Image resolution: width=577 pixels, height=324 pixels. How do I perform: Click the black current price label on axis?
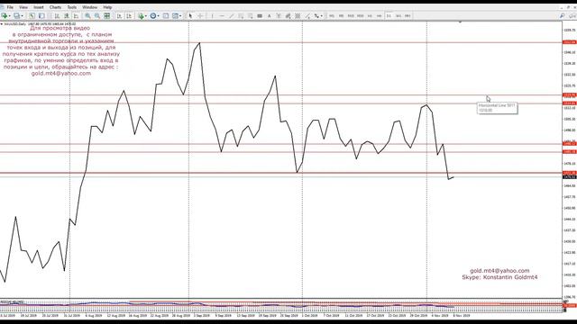[570, 177]
